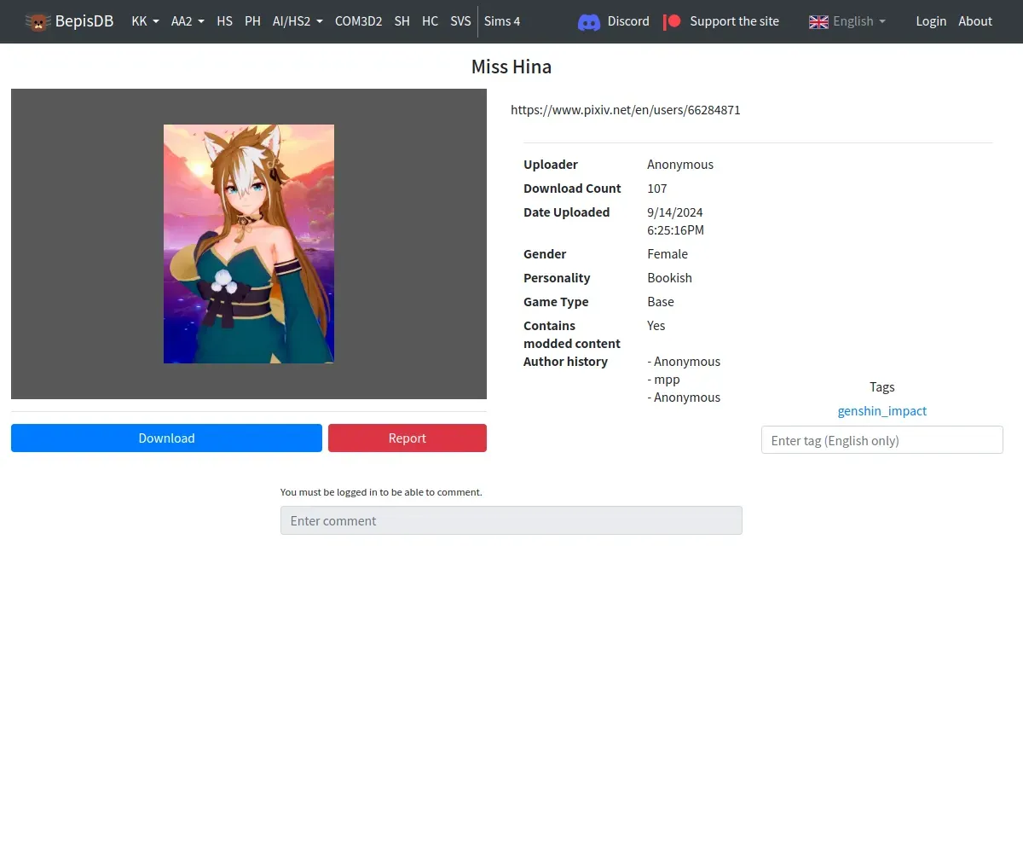Focus the Enter tag input field

pos(882,440)
